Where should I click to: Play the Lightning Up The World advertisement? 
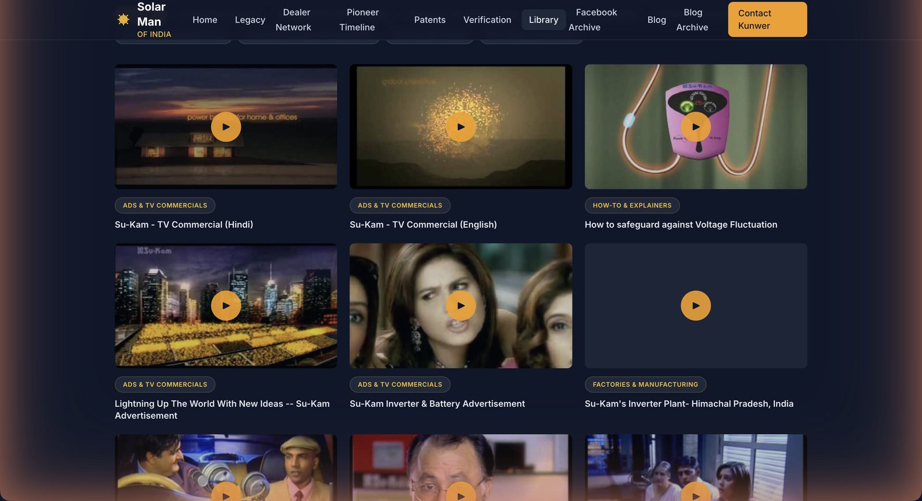coord(226,306)
